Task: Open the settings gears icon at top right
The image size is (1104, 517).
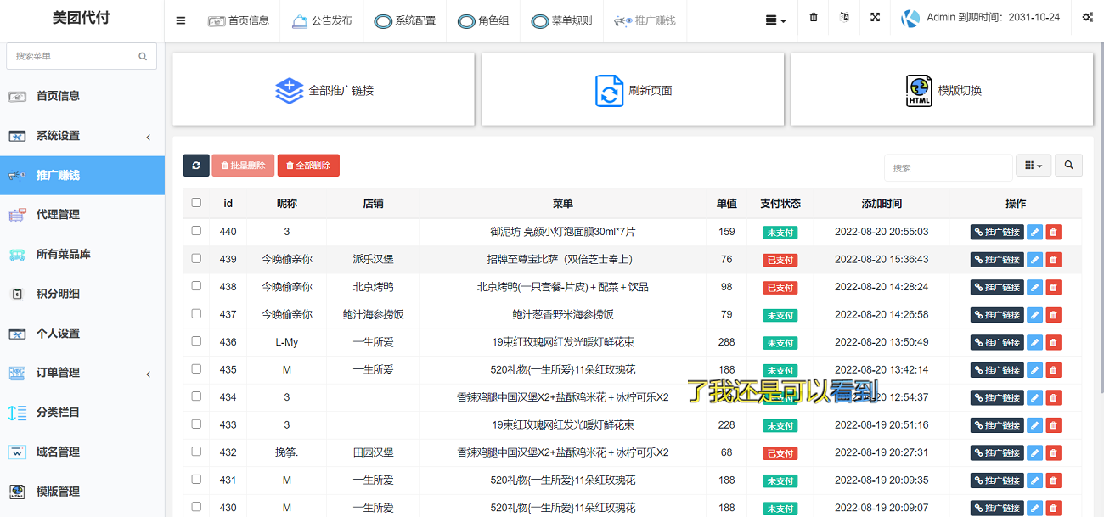Action: click(1087, 18)
